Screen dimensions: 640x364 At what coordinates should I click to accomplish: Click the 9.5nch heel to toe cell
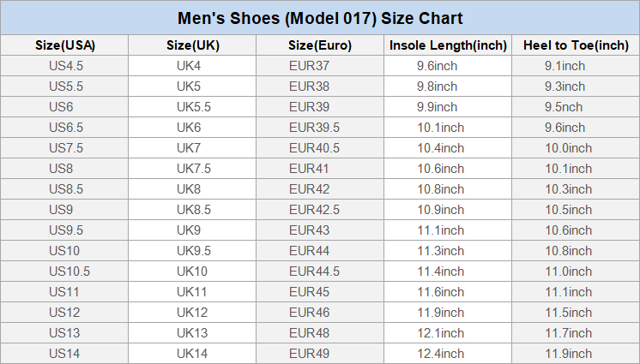click(564, 107)
